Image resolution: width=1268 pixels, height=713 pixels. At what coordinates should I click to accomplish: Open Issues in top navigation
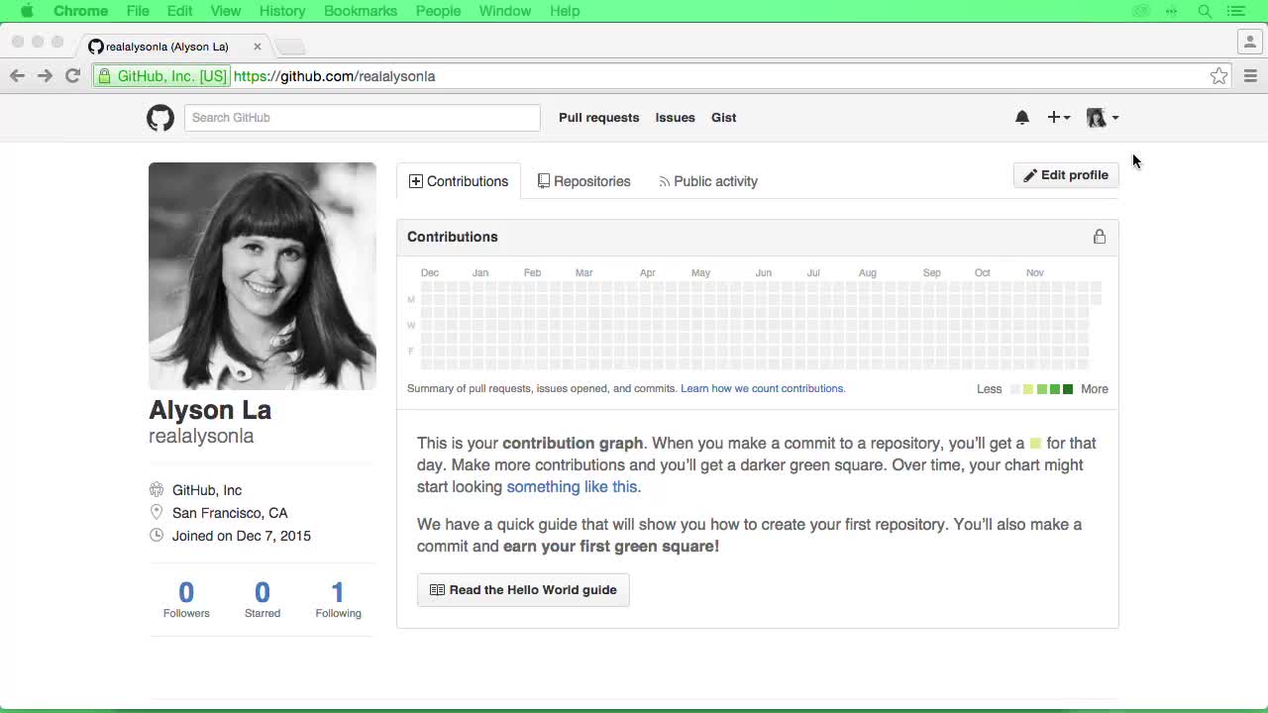(x=675, y=117)
